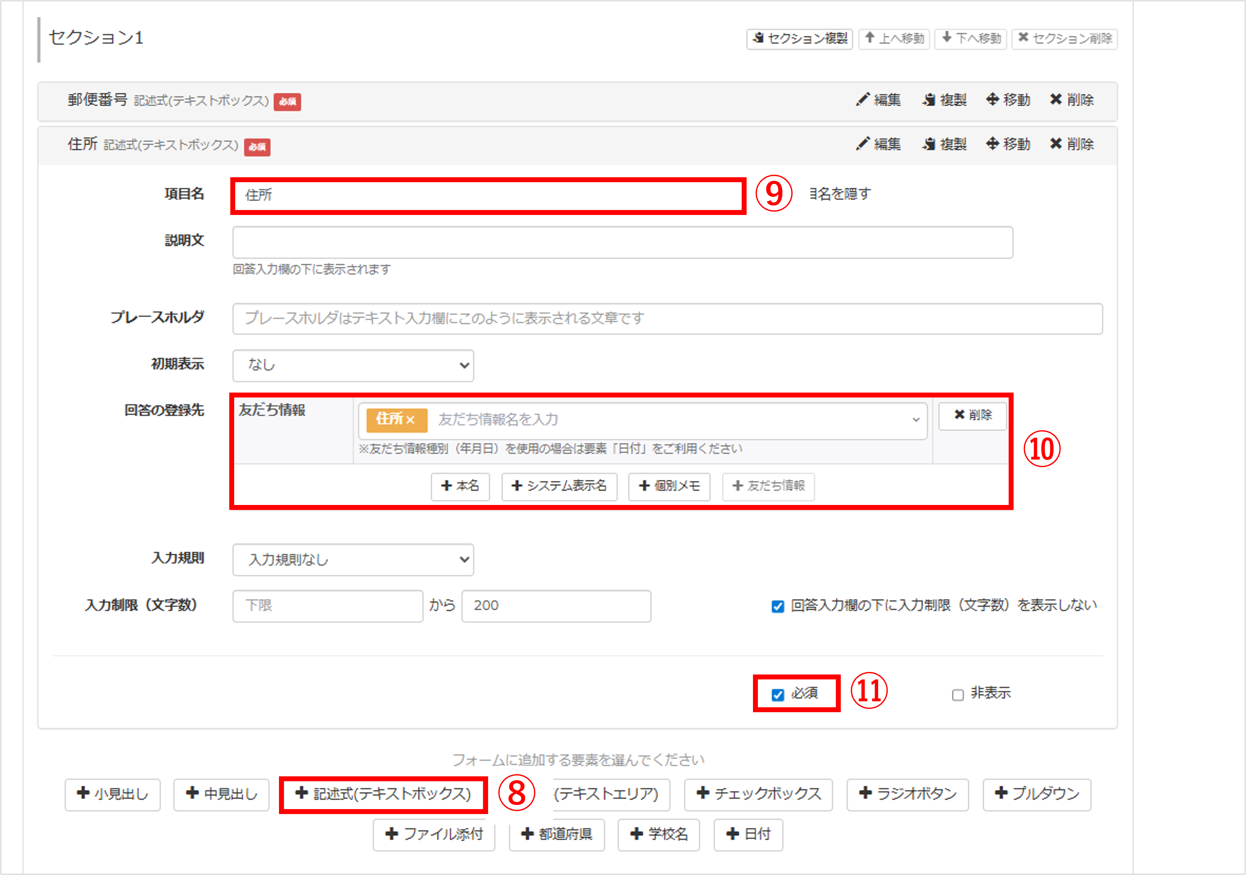Move the section down via 下へ移動

click(970, 38)
